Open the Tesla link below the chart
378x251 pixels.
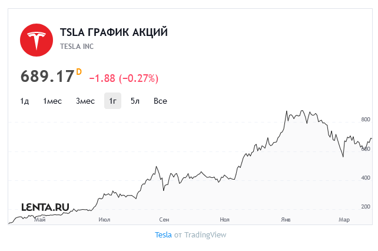[x=163, y=235]
